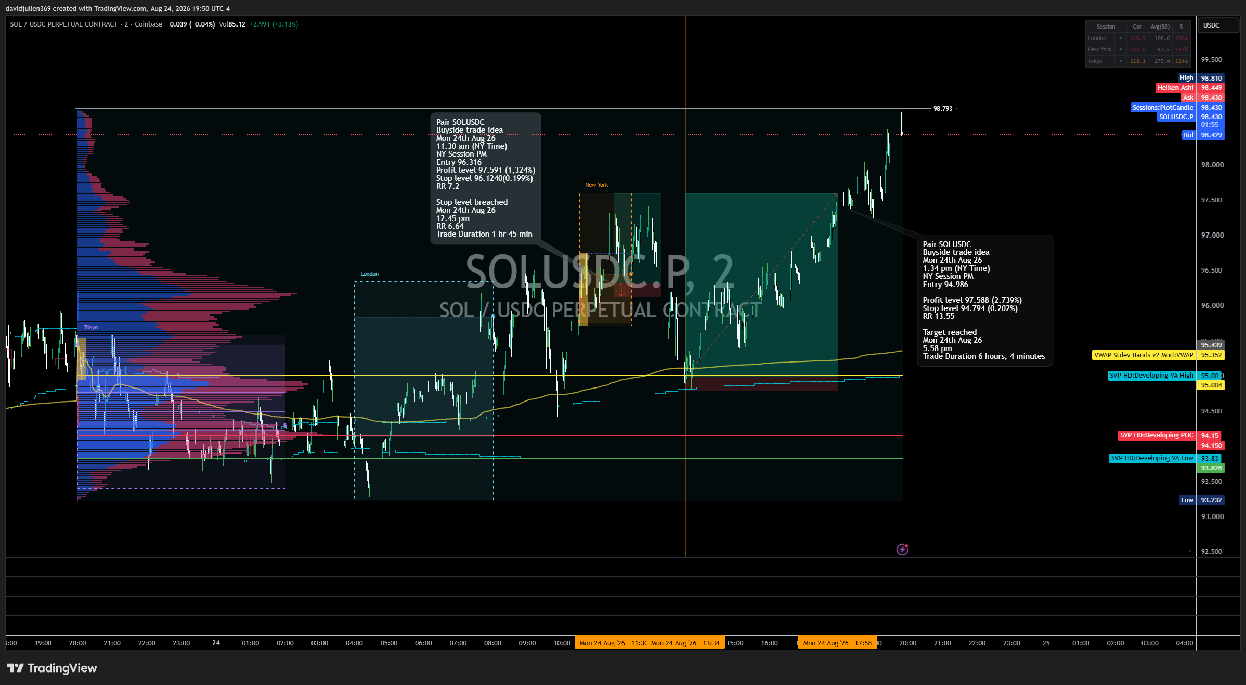Click the 'Stop level breached' annotation note
Viewport: 1246px width, 685px height.
tap(486, 178)
